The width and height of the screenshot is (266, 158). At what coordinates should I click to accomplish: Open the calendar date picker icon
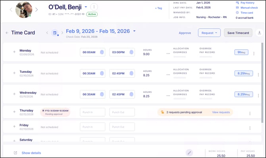click(55, 33)
